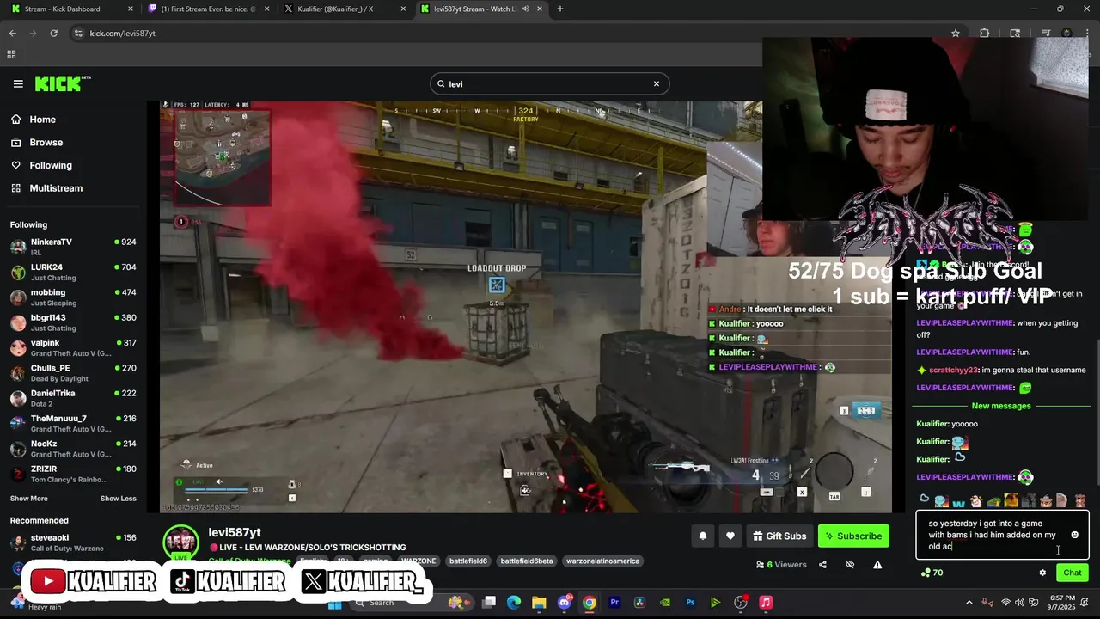Click the battlefield6 tag
The height and width of the screenshot is (619, 1100).
[x=468, y=561]
